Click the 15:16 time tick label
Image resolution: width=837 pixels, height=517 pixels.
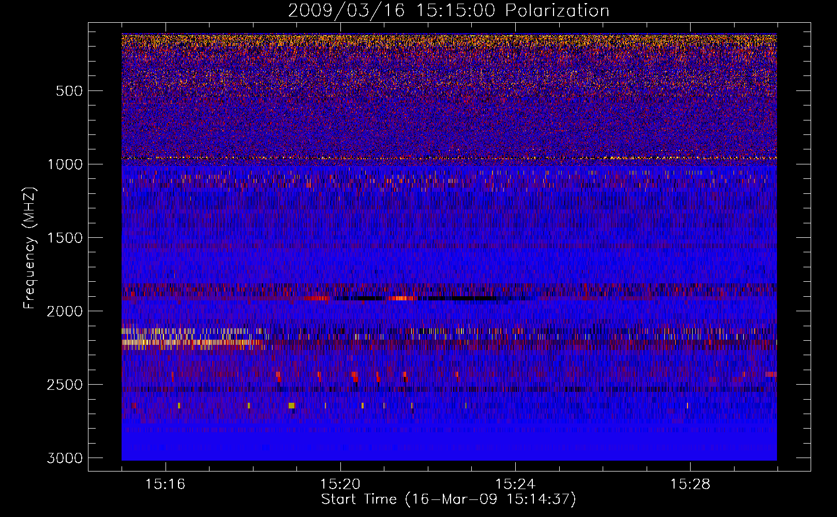pos(166,484)
